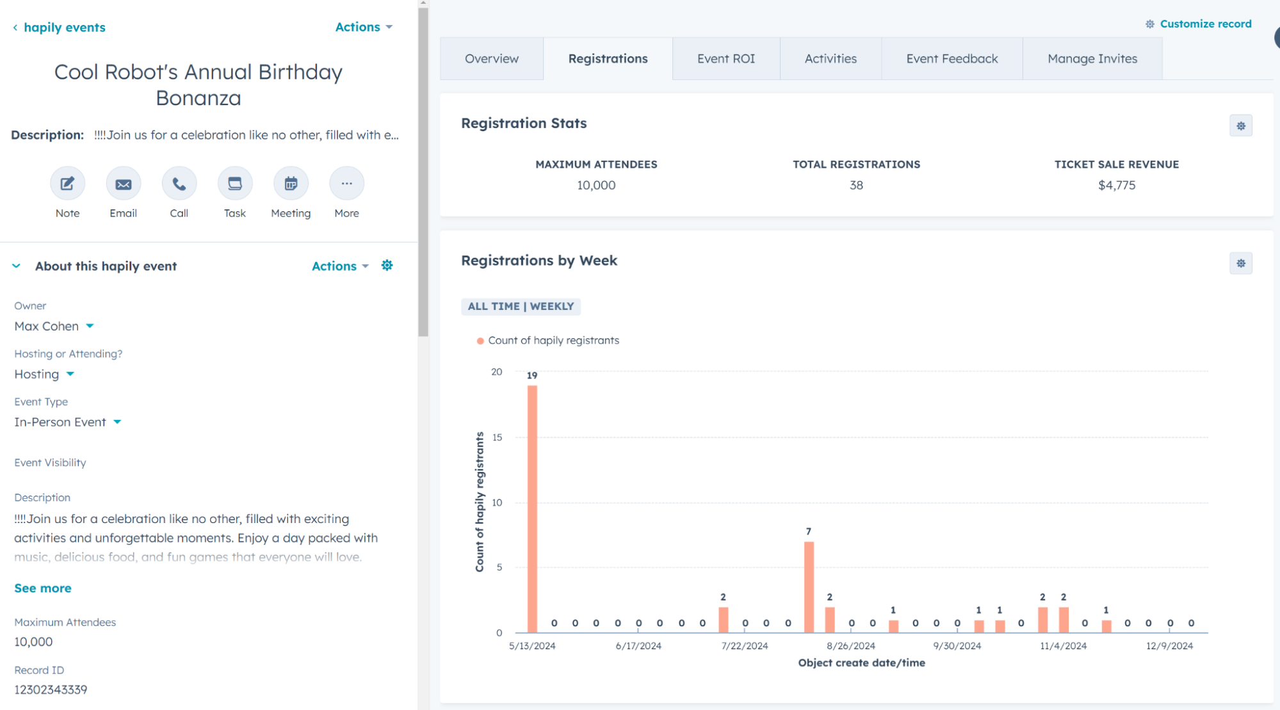The height and width of the screenshot is (710, 1280).
Task: Click the Call phone icon
Action: click(179, 184)
